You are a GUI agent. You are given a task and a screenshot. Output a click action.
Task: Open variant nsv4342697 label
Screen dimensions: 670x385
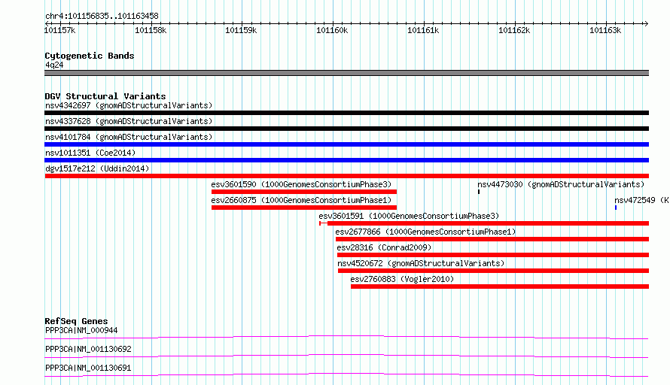click(129, 105)
